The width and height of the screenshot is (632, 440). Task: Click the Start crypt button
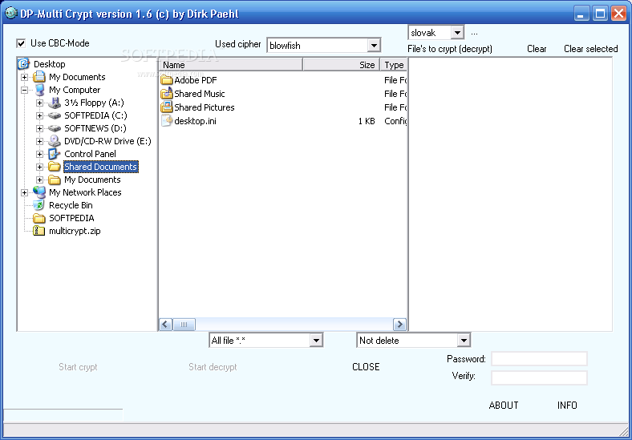(x=78, y=367)
